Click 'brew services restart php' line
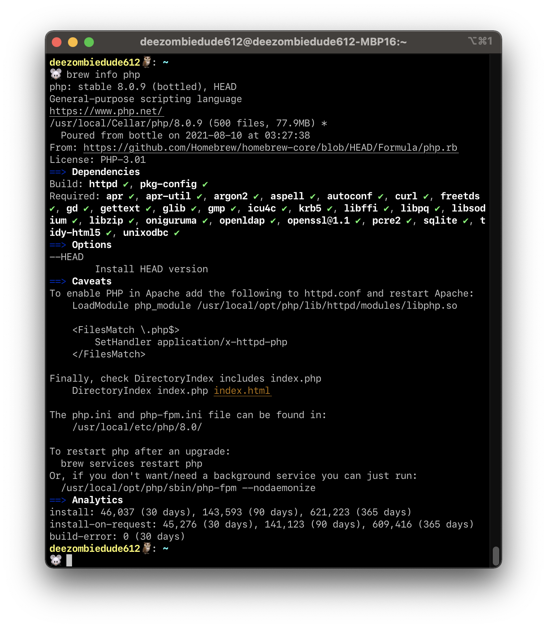The height and width of the screenshot is (628, 547). pos(131,464)
